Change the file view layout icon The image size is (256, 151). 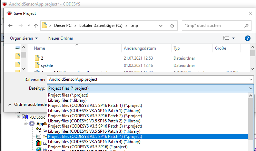pos(226,38)
